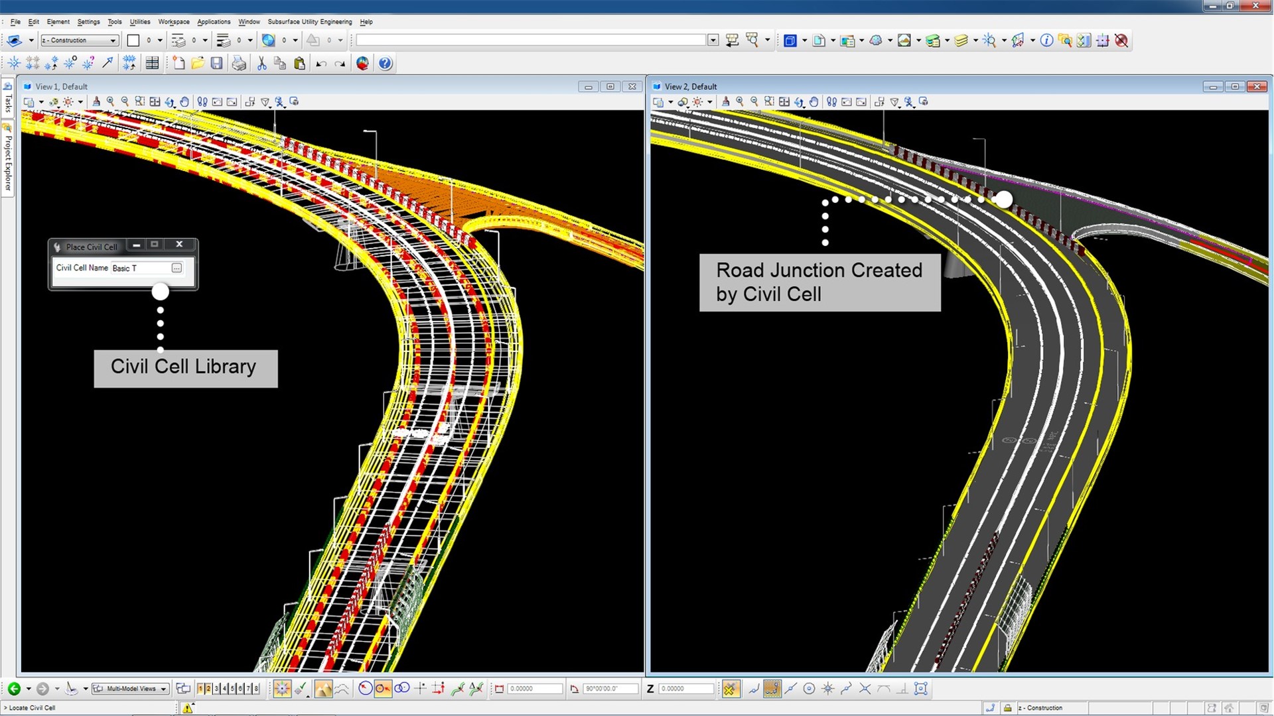This screenshot has height=716, width=1274.
Task: Enter value in Z coordinate input field
Action: coord(687,689)
